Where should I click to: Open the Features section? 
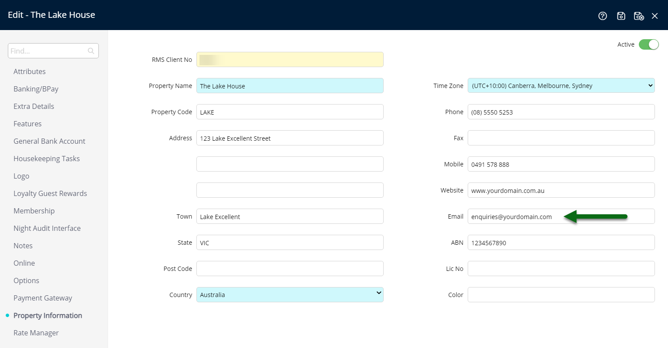coord(27,124)
